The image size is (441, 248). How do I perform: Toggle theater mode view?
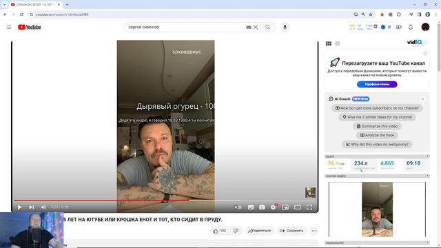pos(297,207)
